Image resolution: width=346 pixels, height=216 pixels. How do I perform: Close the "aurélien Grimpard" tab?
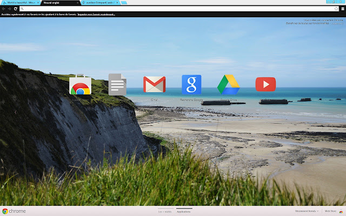(117, 3)
